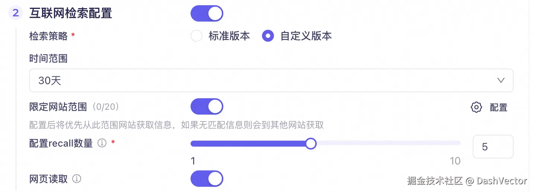Click info icon beside 网页读取

[77, 179]
